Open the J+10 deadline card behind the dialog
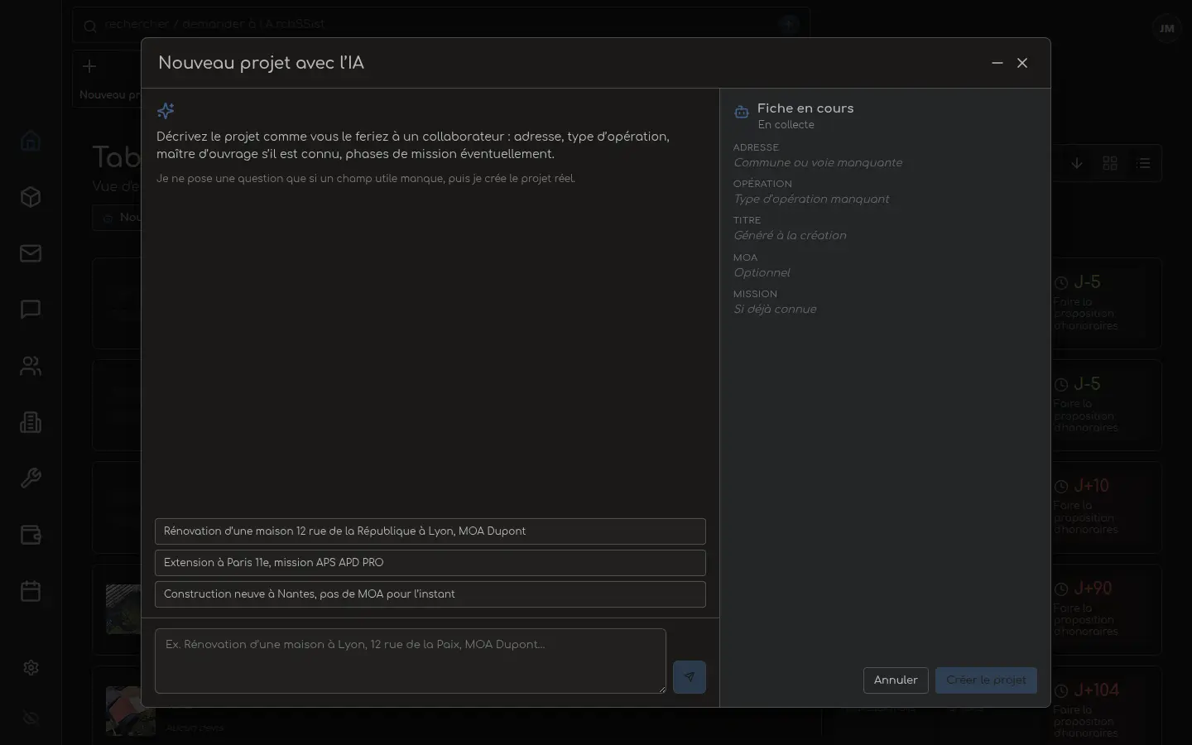Viewport: 1192px width, 745px height. (x=1107, y=507)
